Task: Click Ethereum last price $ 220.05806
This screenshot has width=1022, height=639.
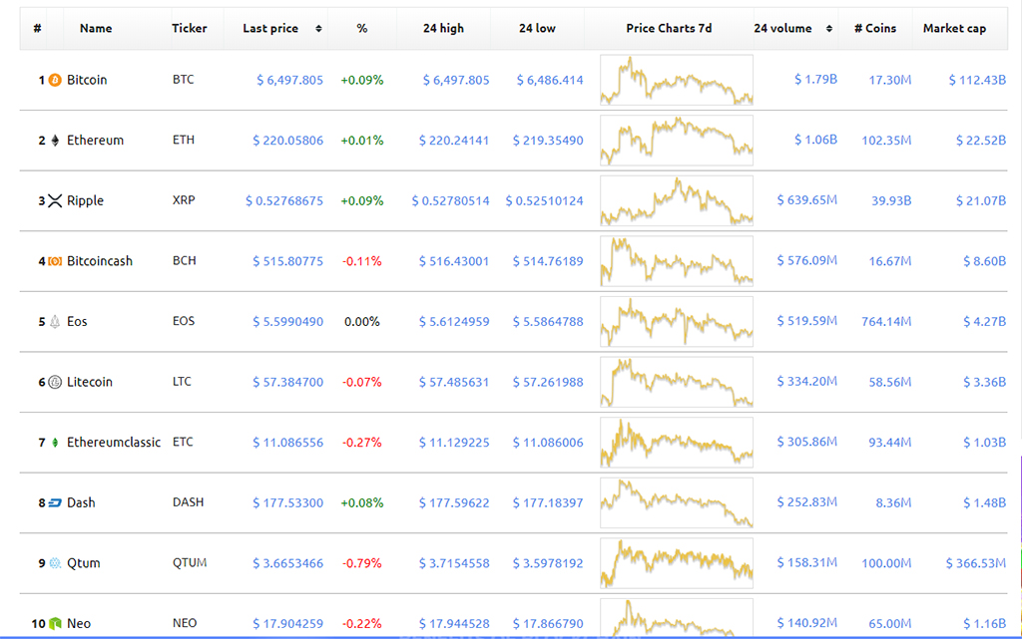Action: tap(288, 141)
